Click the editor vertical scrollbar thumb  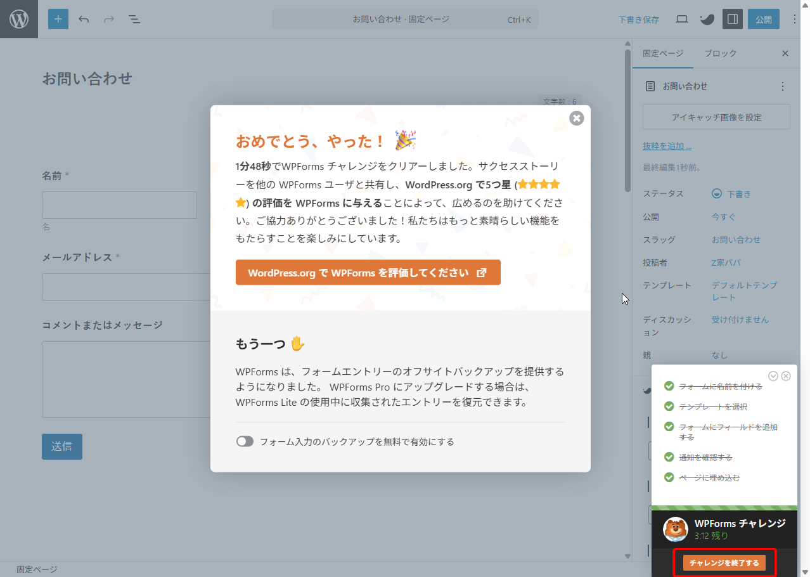click(627, 120)
